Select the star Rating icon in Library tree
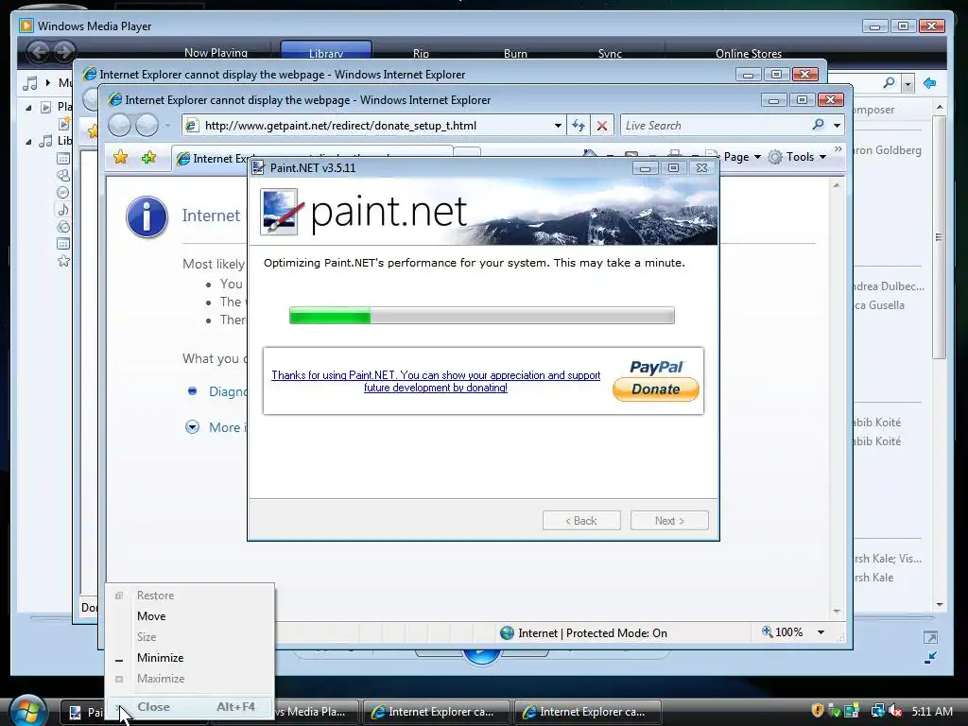 point(63,261)
